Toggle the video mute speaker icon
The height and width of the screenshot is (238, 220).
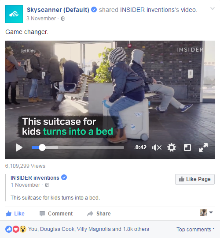pyautogui.click(x=157, y=147)
